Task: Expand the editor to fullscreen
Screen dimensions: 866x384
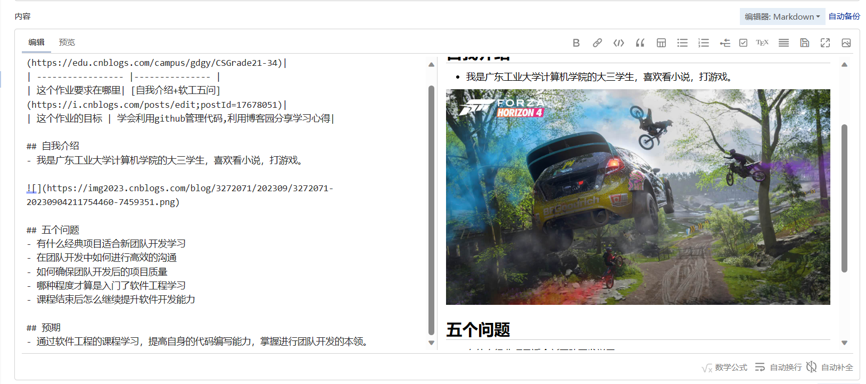Action: click(x=825, y=43)
